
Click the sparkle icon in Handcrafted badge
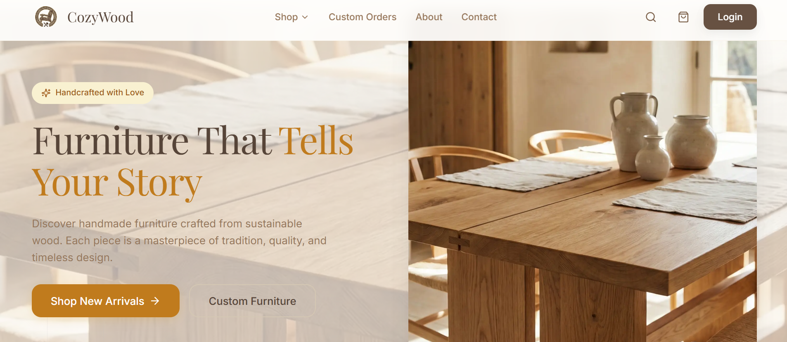(x=46, y=93)
